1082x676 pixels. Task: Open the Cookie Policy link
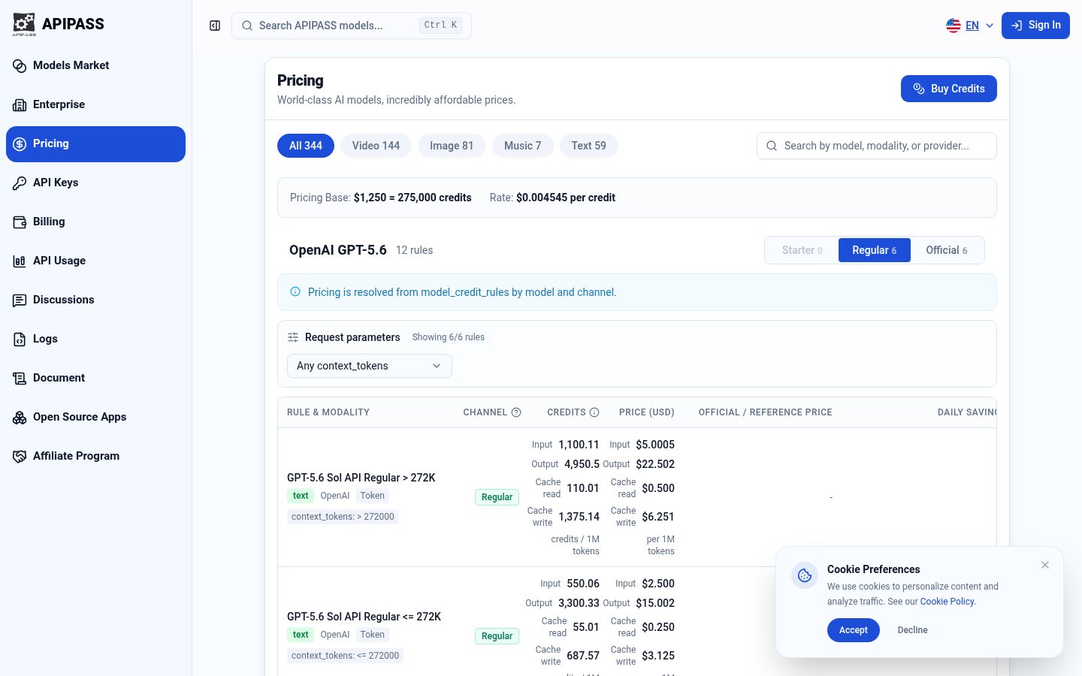click(x=947, y=602)
